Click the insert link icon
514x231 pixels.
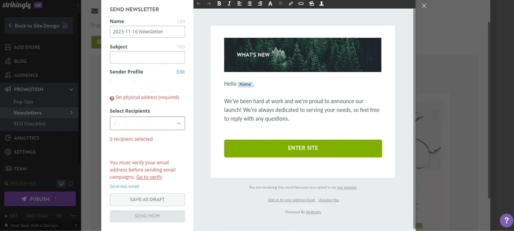(291, 4)
